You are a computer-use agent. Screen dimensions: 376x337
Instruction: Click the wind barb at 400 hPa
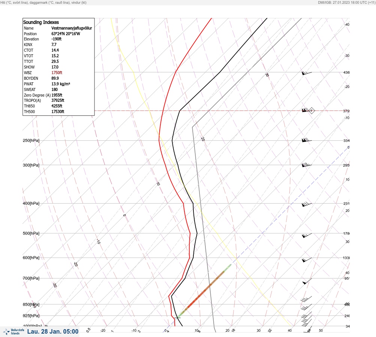click(307, 204)
